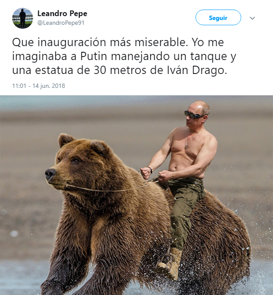Click the bear's left ear in the photo
This screenshot has width=273, height=295.
pyautogui.click(x=65, y=140)
